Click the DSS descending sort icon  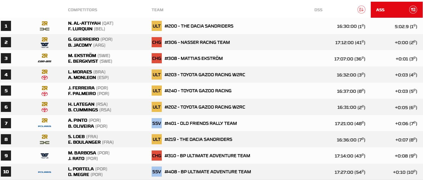point(361,10)
